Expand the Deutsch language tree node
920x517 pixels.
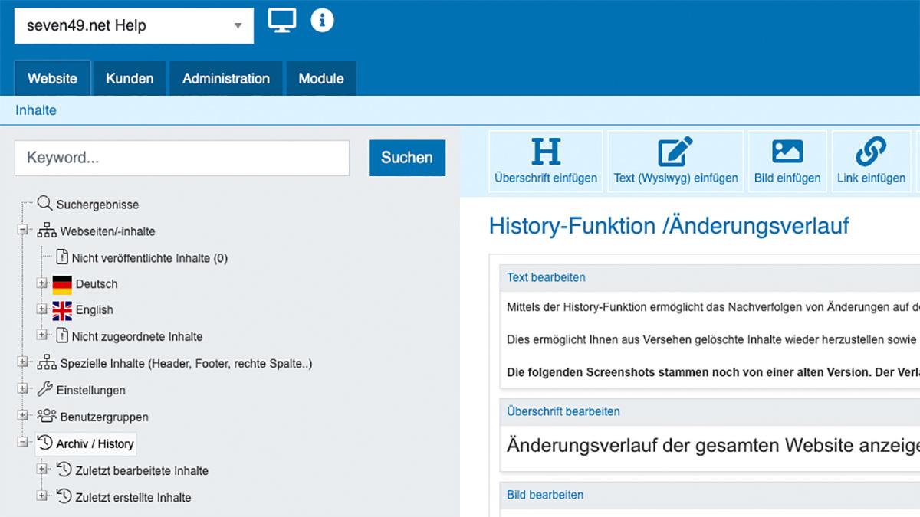tap(42, 283)
